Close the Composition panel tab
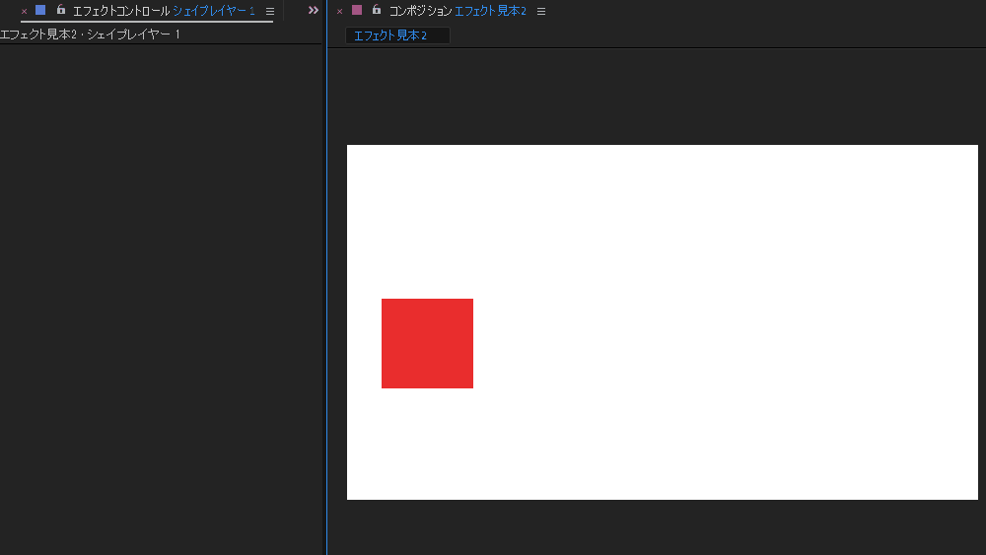Viewport: 986px width, 555px height. (339, 11)
